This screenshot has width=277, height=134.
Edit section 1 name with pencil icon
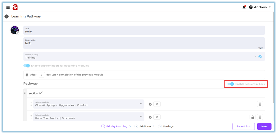(x=41, y=93)
